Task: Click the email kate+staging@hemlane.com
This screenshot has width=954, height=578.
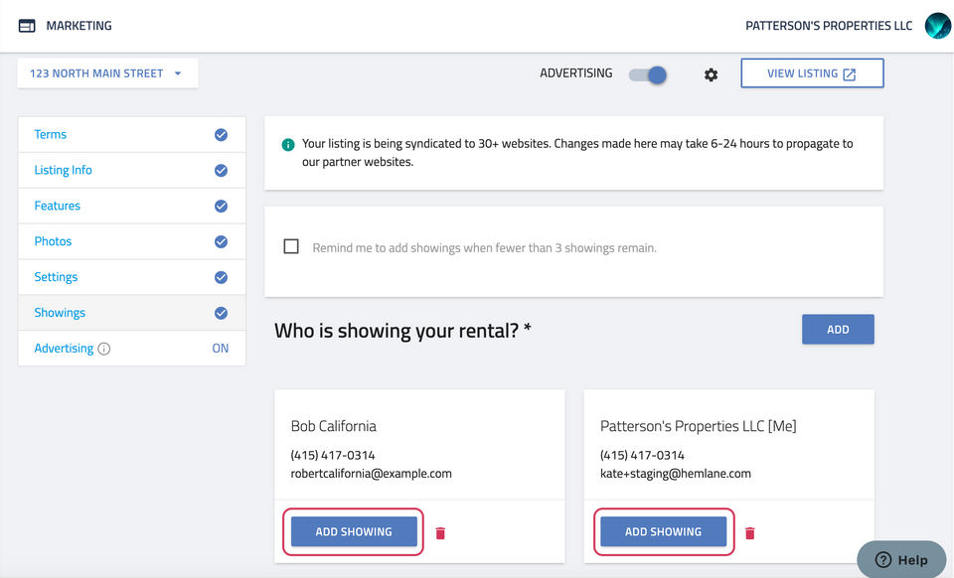Action: 676,474
